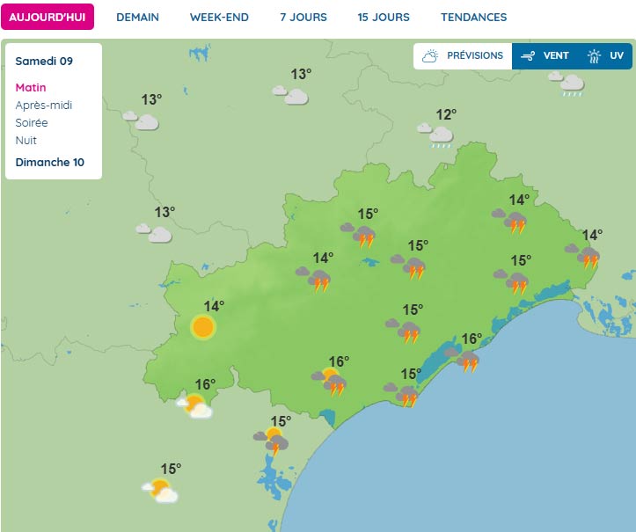
Task: Click the thunderstorm icon under 14° at the eastern edge
Action: point(582,256)
